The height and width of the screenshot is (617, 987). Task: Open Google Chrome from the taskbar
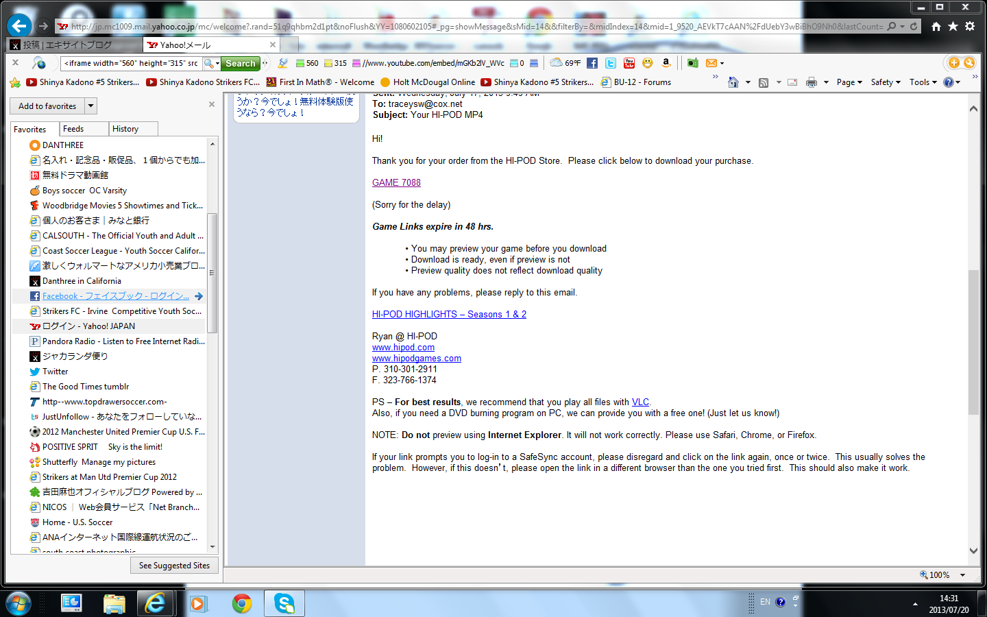click(x=241, y=603)
